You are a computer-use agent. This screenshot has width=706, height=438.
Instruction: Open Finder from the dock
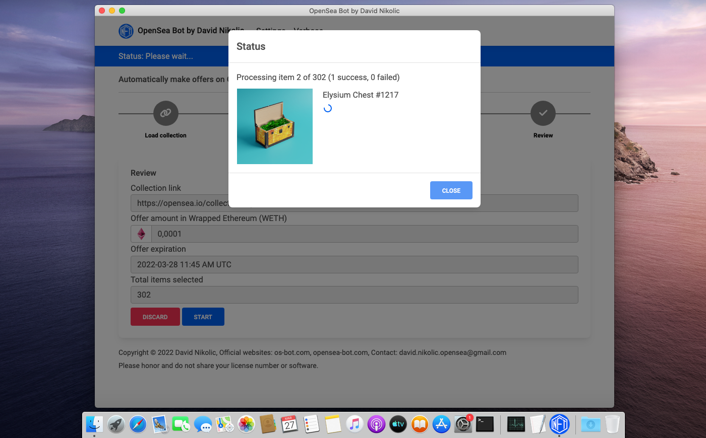pyautogui.click(x=94, y=424)
